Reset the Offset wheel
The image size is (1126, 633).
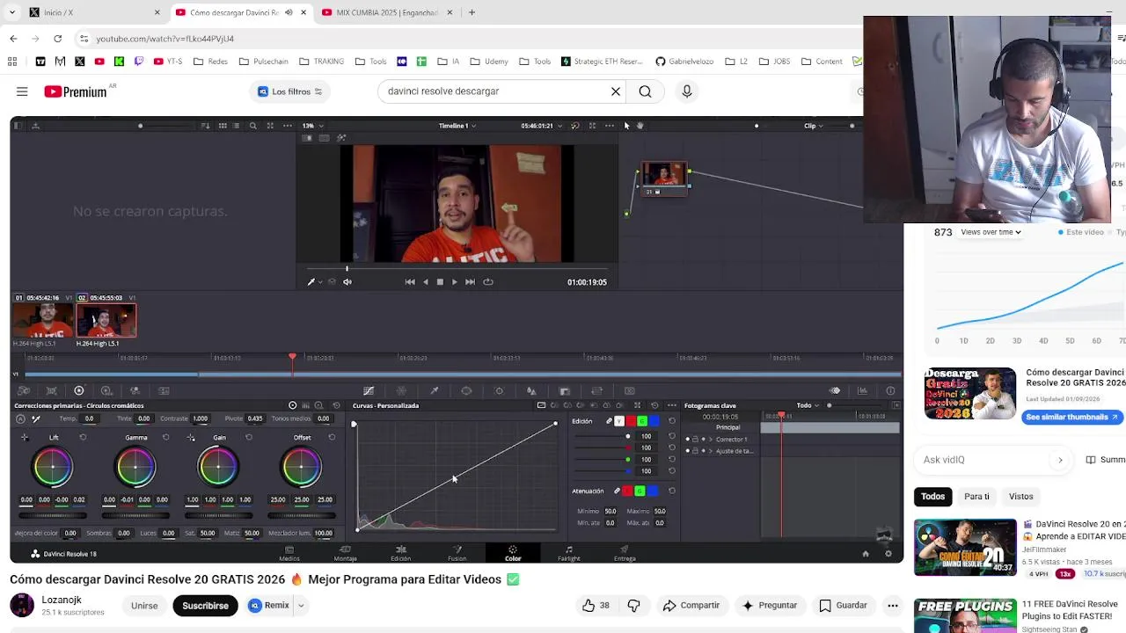(x=332, y=437)
